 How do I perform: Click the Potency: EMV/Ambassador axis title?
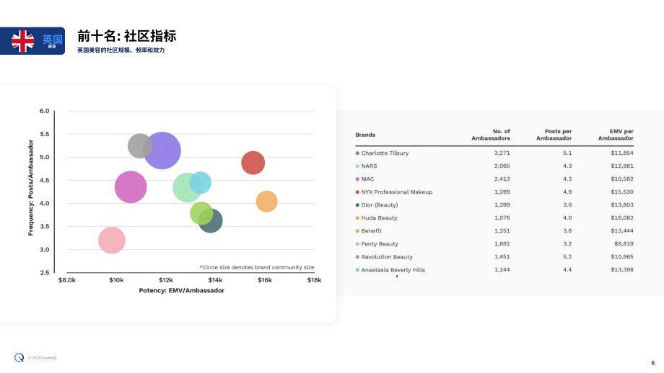click(x=182, y=291)
